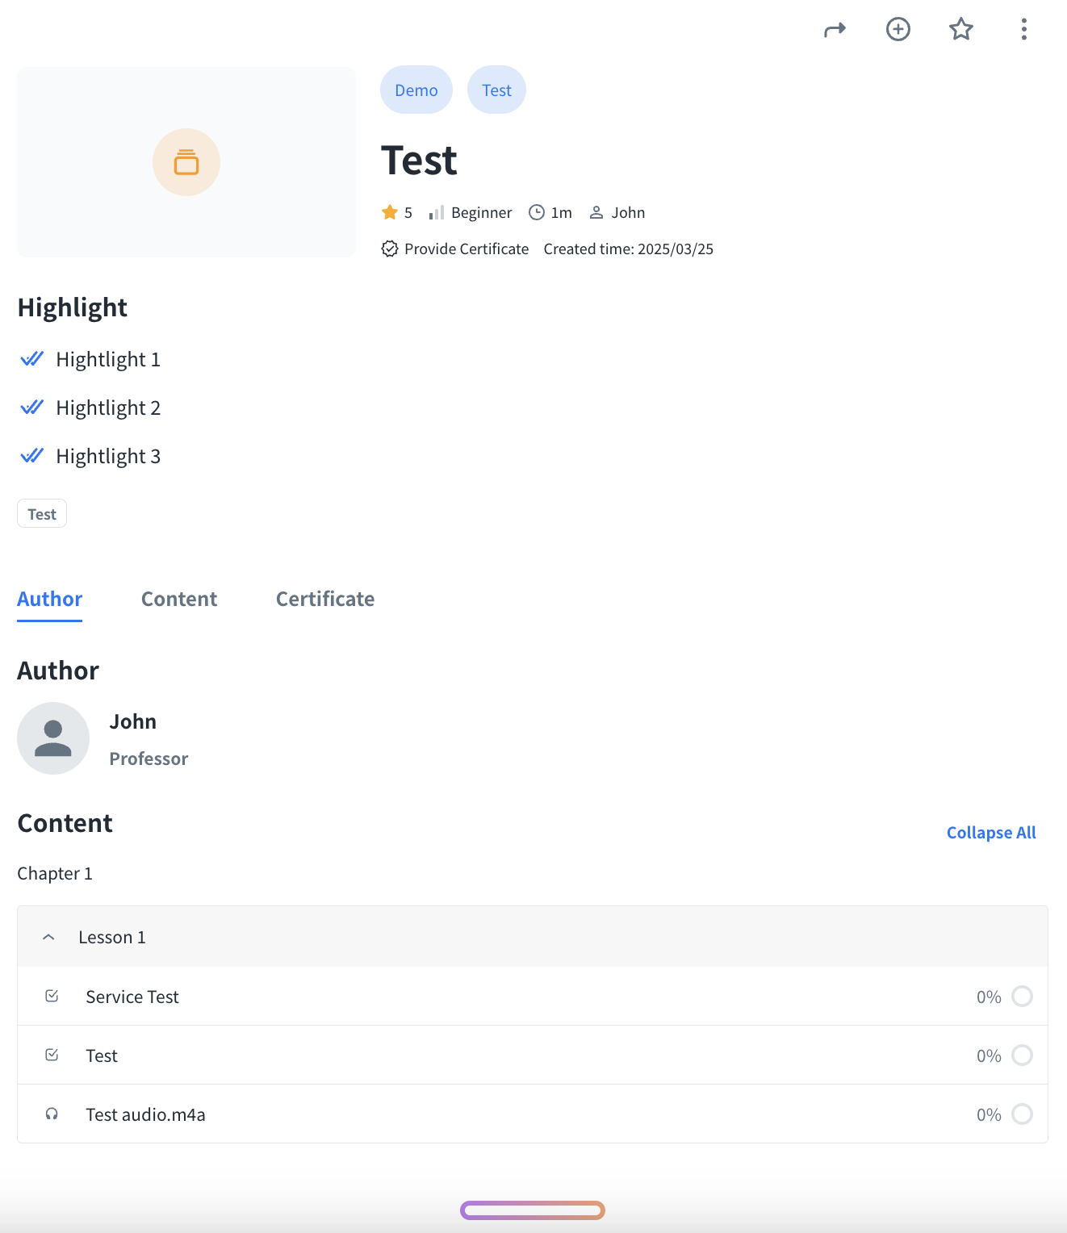Click the quiz icon beside Service Test
Screen dimensions: 1067x1233
52,997
